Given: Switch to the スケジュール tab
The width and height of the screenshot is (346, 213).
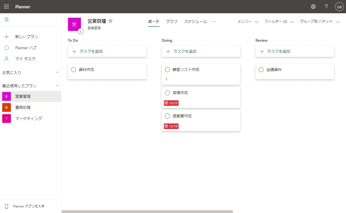Looking at the screenshot, I should (x=195, y=22).
